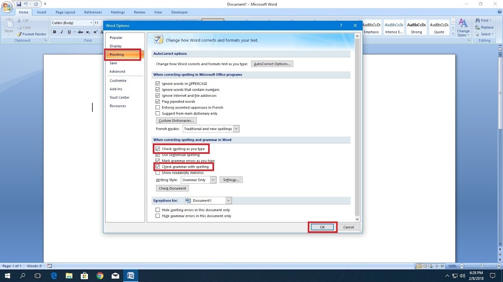The height and width of the screenshot is (282, 503).
Task: Toggle Italic formatting
Action: [62, 32]
